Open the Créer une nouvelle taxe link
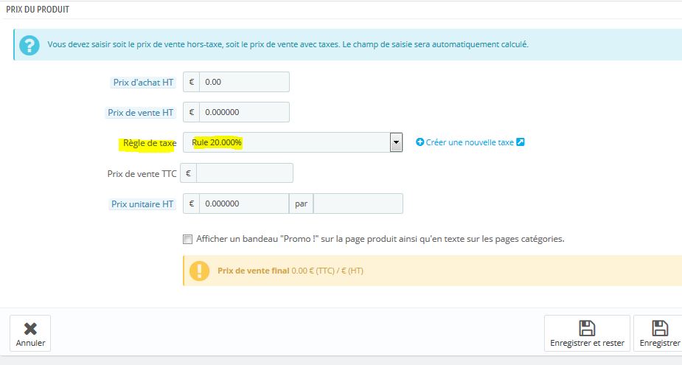The height and width of the screenshot is (365, 682). coord(470,142)
